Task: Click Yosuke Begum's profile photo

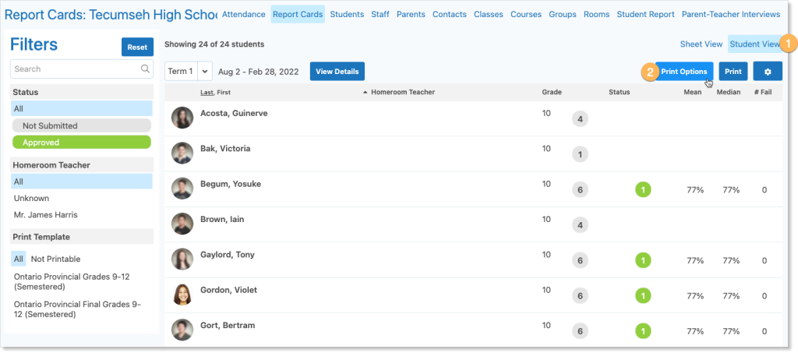Action: point(182,189)
